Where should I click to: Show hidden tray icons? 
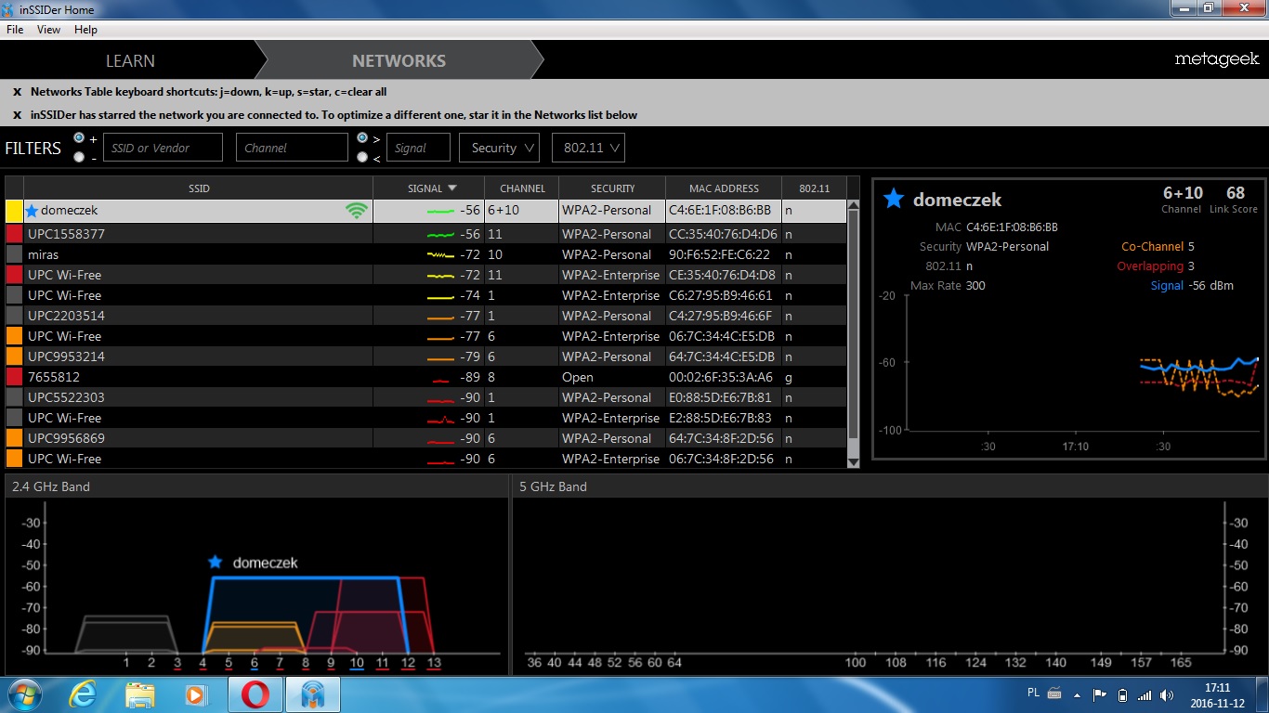pos(1079,694)
